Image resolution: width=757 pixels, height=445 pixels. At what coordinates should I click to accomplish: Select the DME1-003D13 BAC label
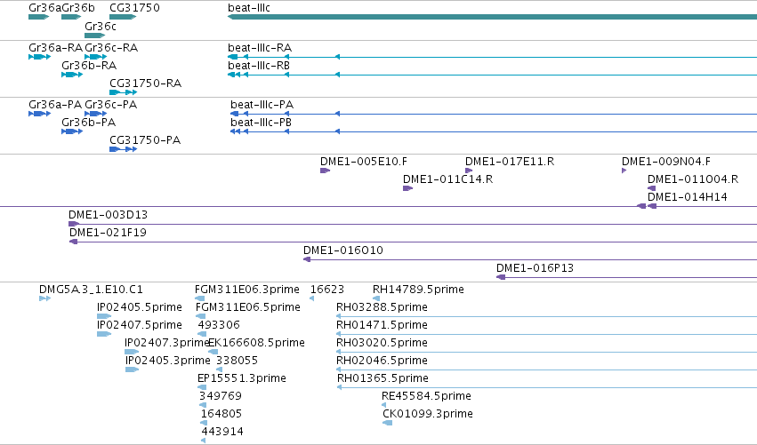[108, 215]
